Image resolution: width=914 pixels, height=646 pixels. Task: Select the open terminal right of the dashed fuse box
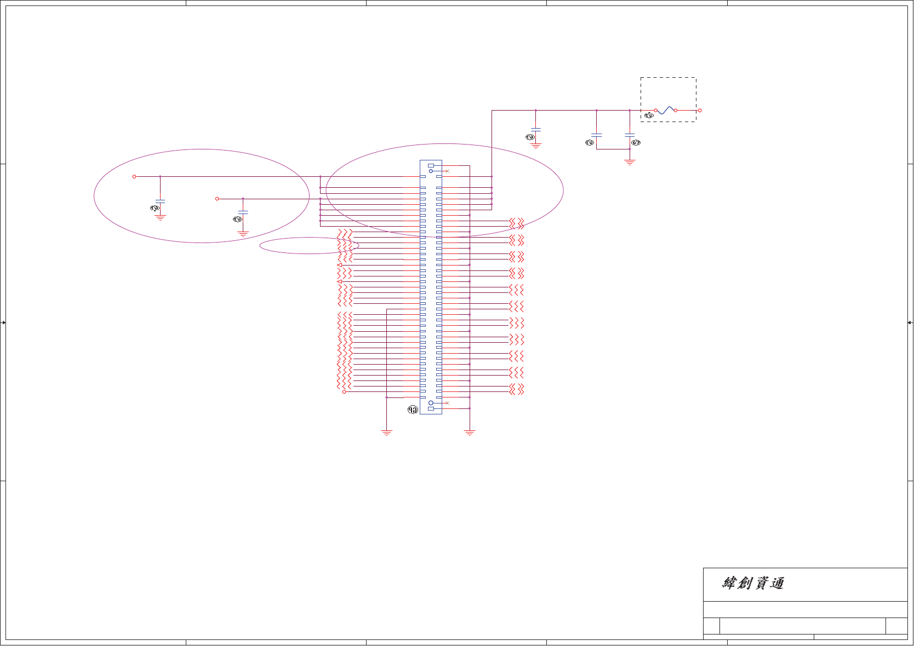coord(700,110)
